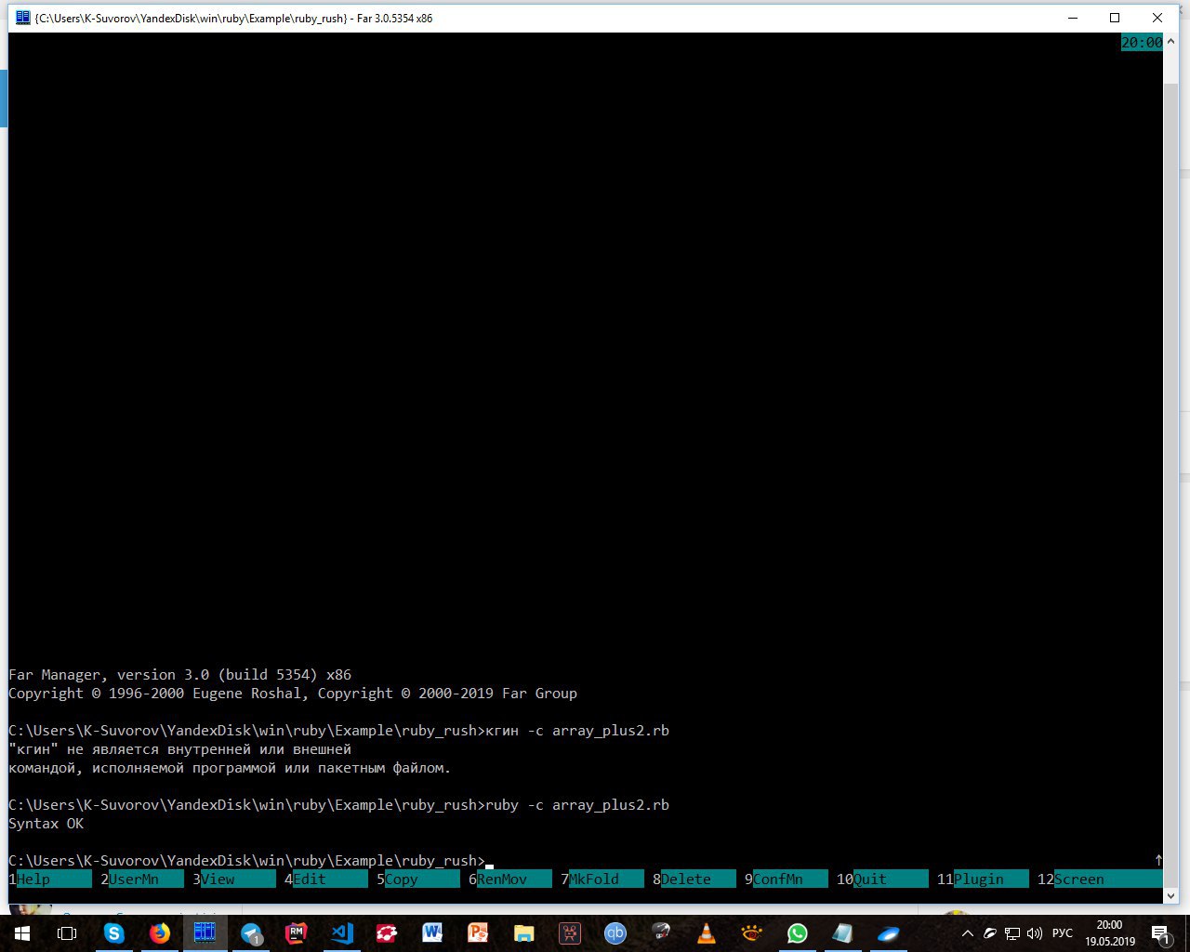Open Visual Studio Code from taskbar
The height and width of the screenshot is (952, 1190).
tap(342, 932)
